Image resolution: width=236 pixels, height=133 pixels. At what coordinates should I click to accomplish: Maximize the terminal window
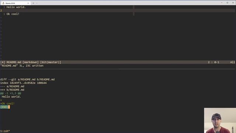pos(228,3)
